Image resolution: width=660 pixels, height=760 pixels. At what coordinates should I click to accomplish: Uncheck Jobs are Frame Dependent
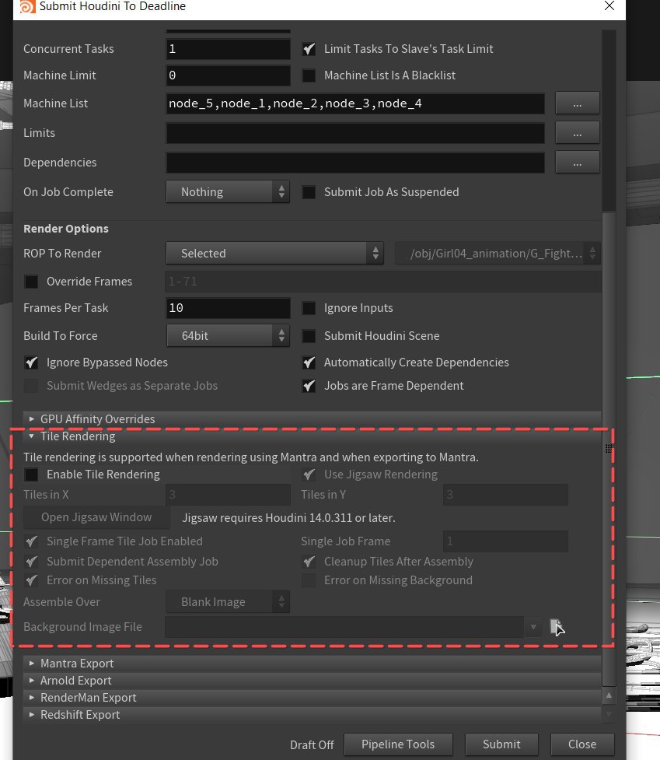309,386
